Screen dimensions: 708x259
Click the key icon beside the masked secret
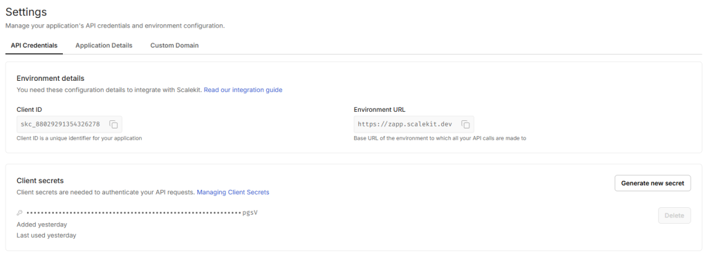pos(19,213)
